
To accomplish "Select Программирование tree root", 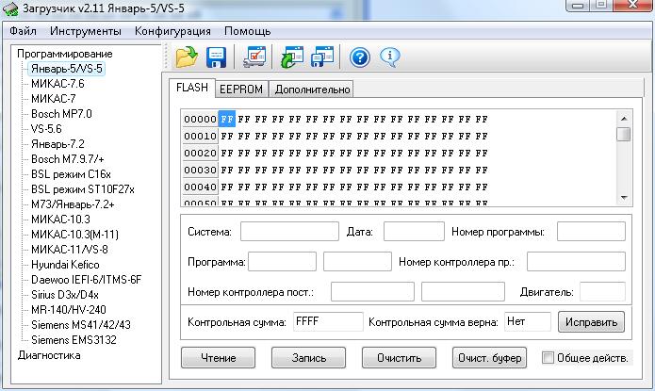I will 65,54.
